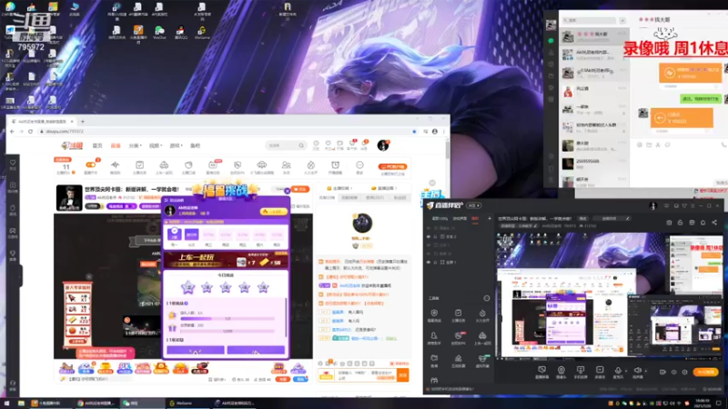Open the speaker dropdown arrow
The width and height of the screenshot is (728, 409).
click(646, 371)
